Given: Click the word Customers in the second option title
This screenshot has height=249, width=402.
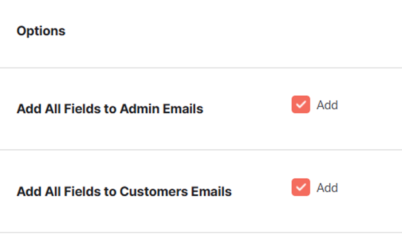Looking at the screenshot, I should pyautogui.click(x=154, y=191).
